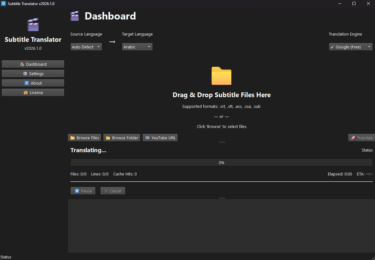Minimize the Subtitle Translator window

340,3
